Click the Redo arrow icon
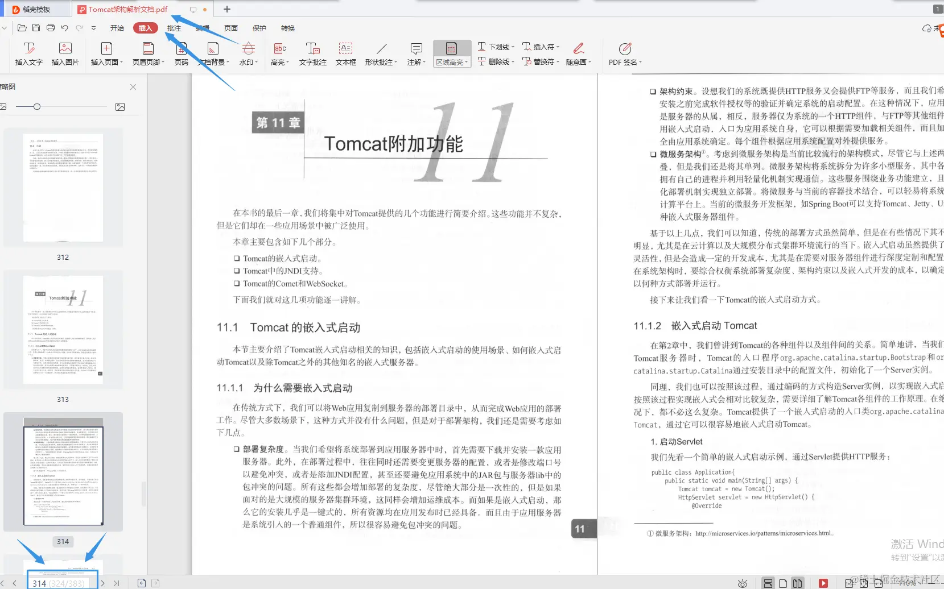Viewport: 944px width, 589px height. coord(79,28)
